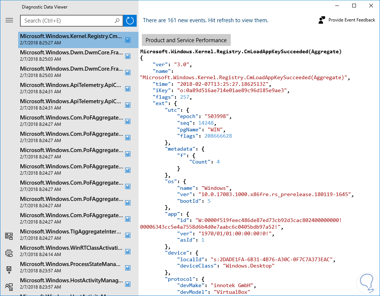
Task: Click the Product and Service Performance tag
Action: coord(186,40)
